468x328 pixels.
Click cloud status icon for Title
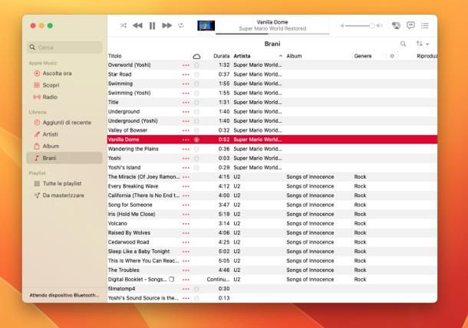196,103
